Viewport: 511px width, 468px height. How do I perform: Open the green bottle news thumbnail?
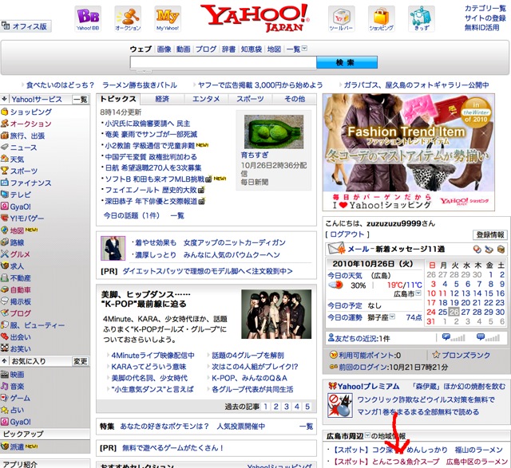click(274, 132)
